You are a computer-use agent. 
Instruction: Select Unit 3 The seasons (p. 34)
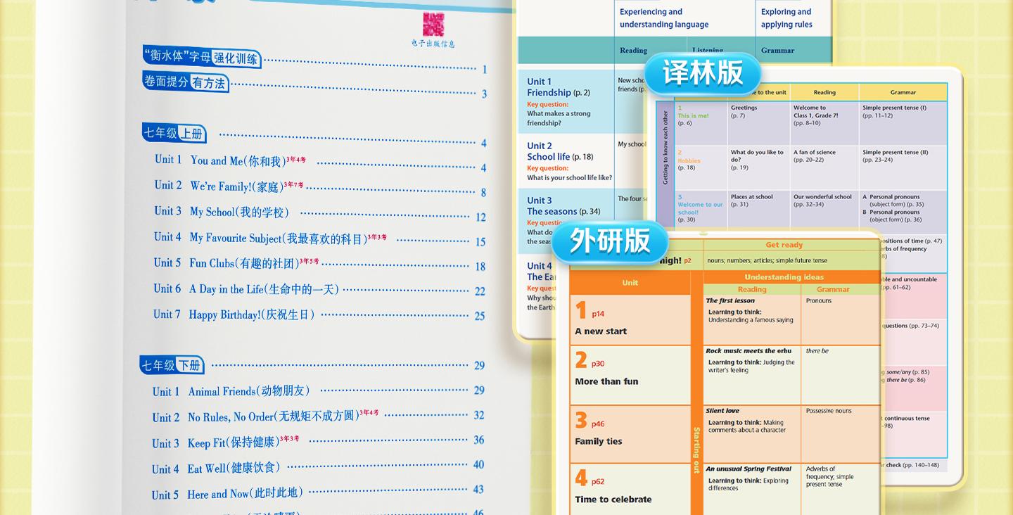coord(563,205)
